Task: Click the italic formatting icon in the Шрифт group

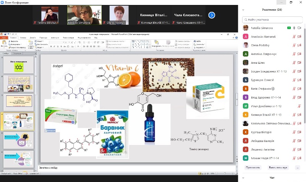Action: 54,46
